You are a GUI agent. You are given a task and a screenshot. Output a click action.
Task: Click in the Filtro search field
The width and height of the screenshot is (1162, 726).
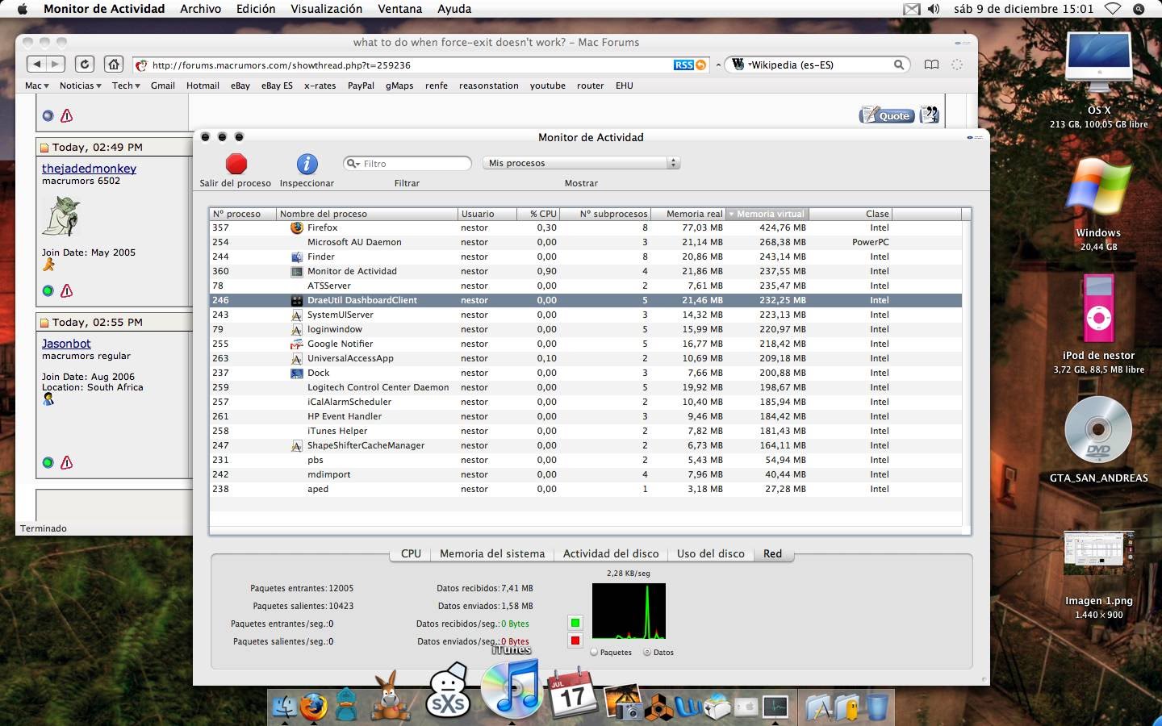[x=408, y=164]
